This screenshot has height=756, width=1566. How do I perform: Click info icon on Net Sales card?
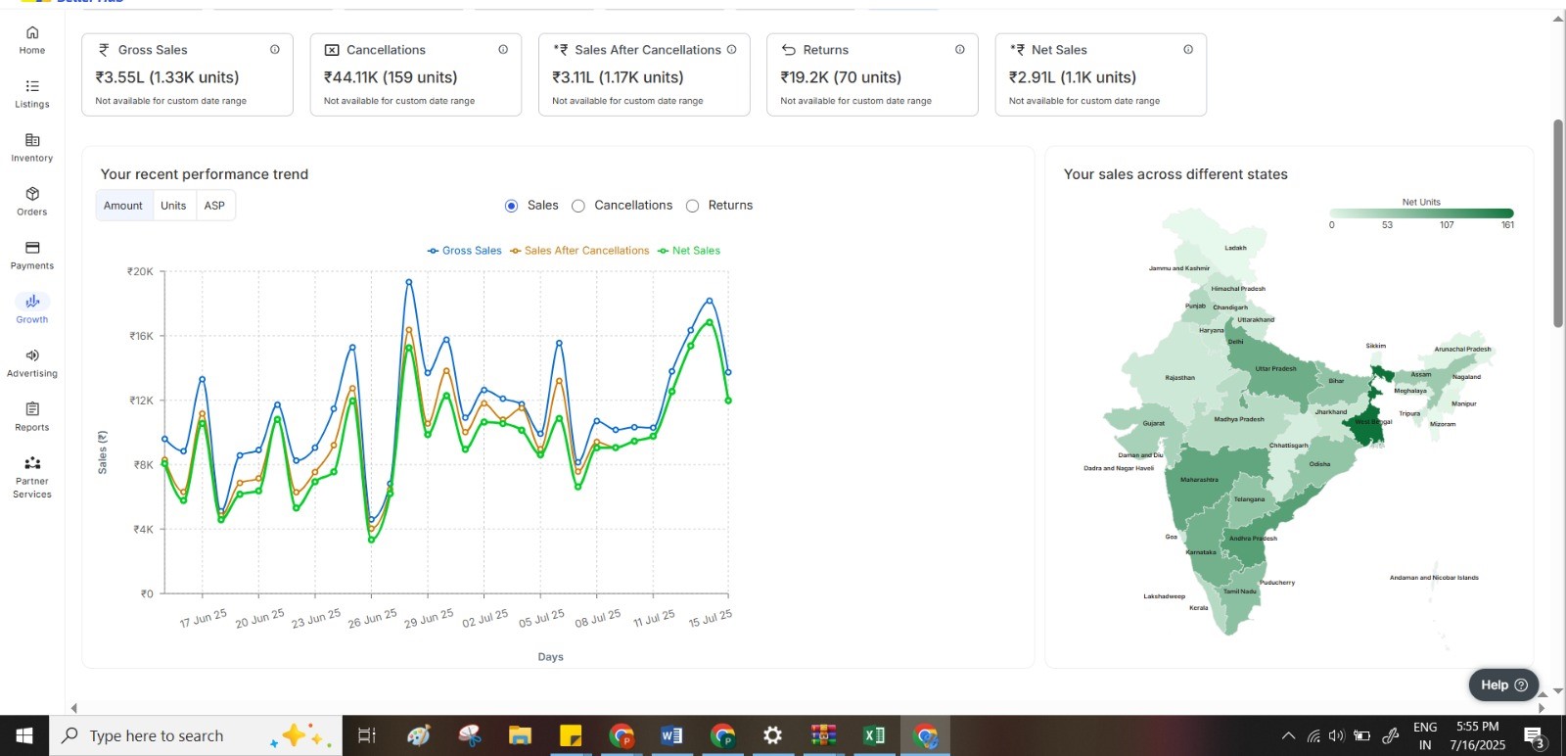[x=1188, y=50]
